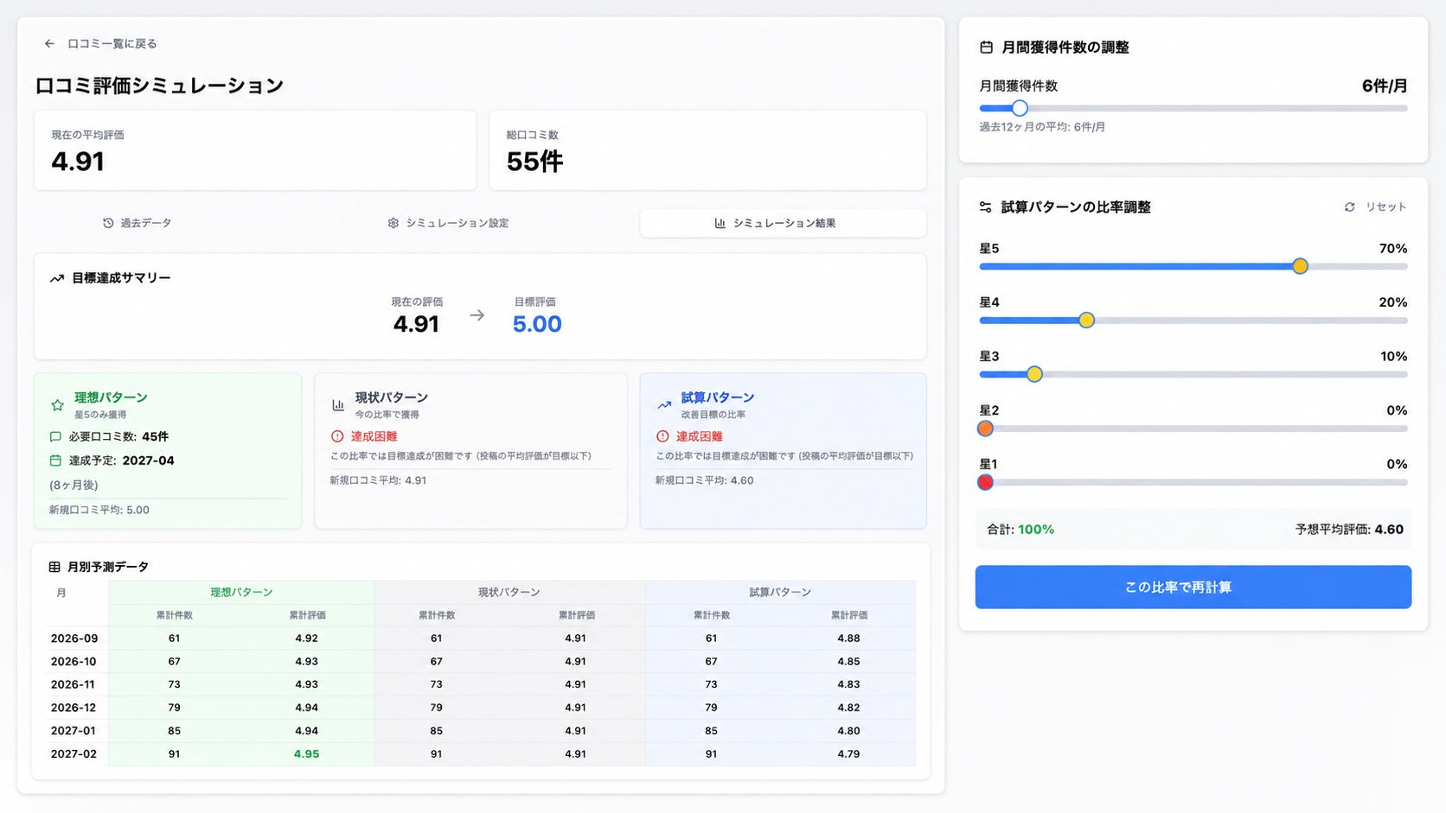Viewport: 1446px width, 813px height.
Task: Click the 合計: 100% text
Action: coord(1021,530)
